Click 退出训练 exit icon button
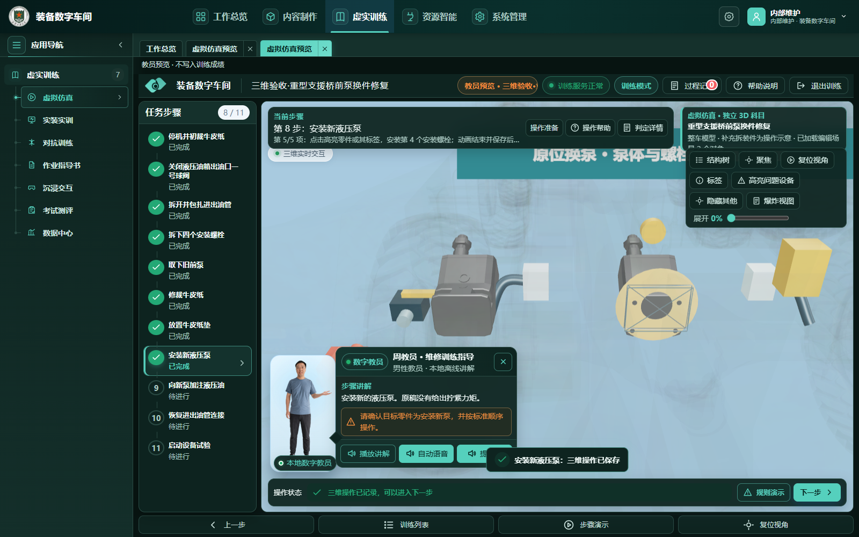Image resolution: width=859 pixels, height=537 pixels. click(819, 86)
